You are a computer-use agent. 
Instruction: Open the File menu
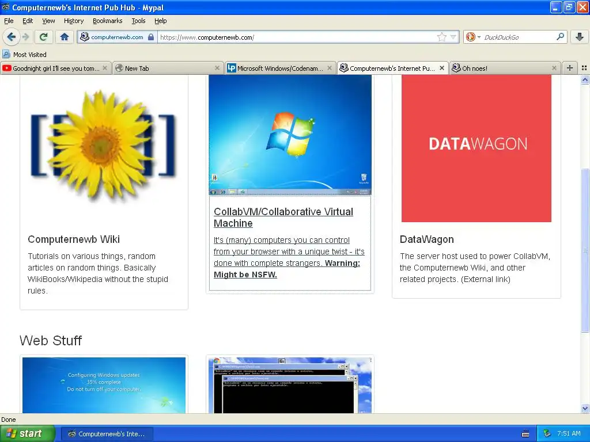[9, 21]
